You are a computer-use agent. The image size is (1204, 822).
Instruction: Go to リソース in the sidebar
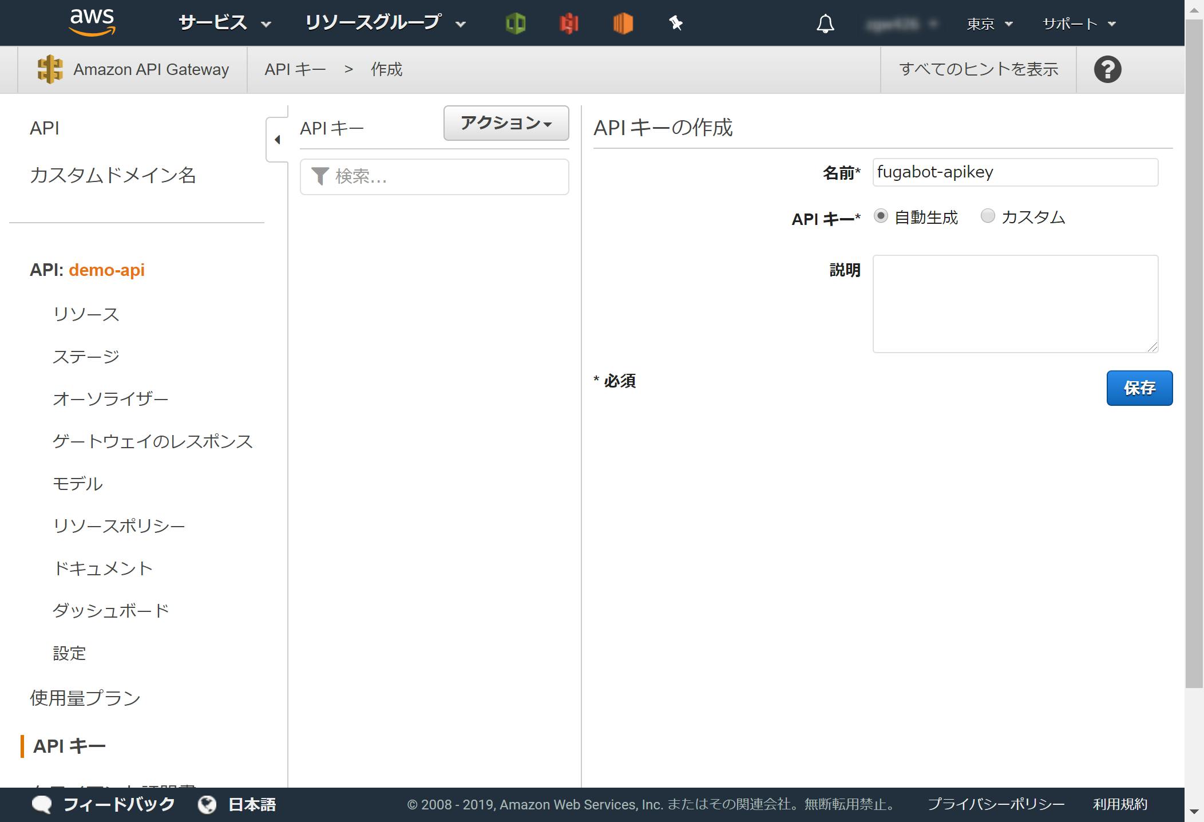86,314
